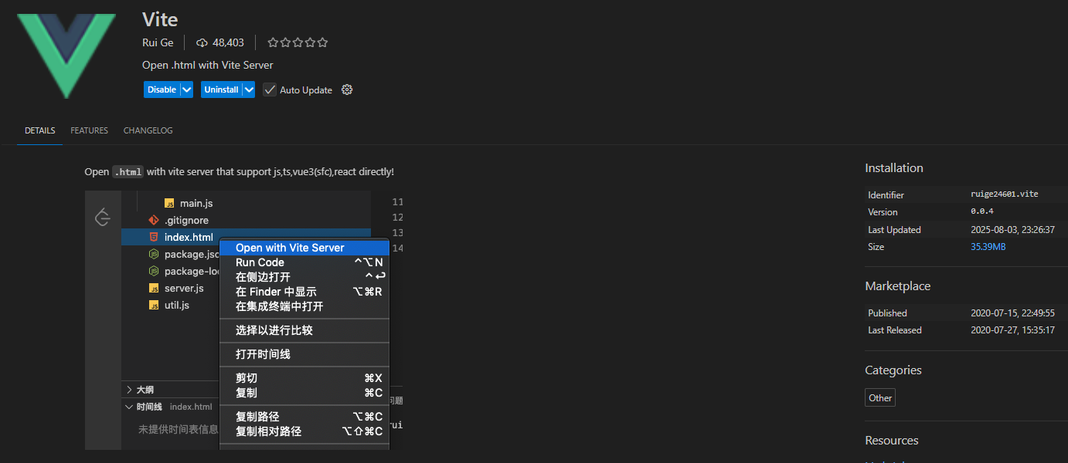Click the 48,403 install count
The image size is (1068, 463).
pos(228,42)
